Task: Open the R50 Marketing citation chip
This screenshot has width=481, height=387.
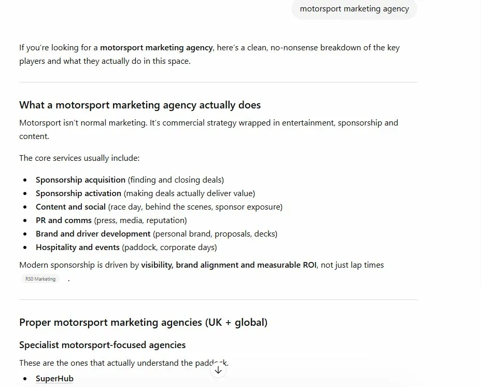Action: [x=40, y=279]
